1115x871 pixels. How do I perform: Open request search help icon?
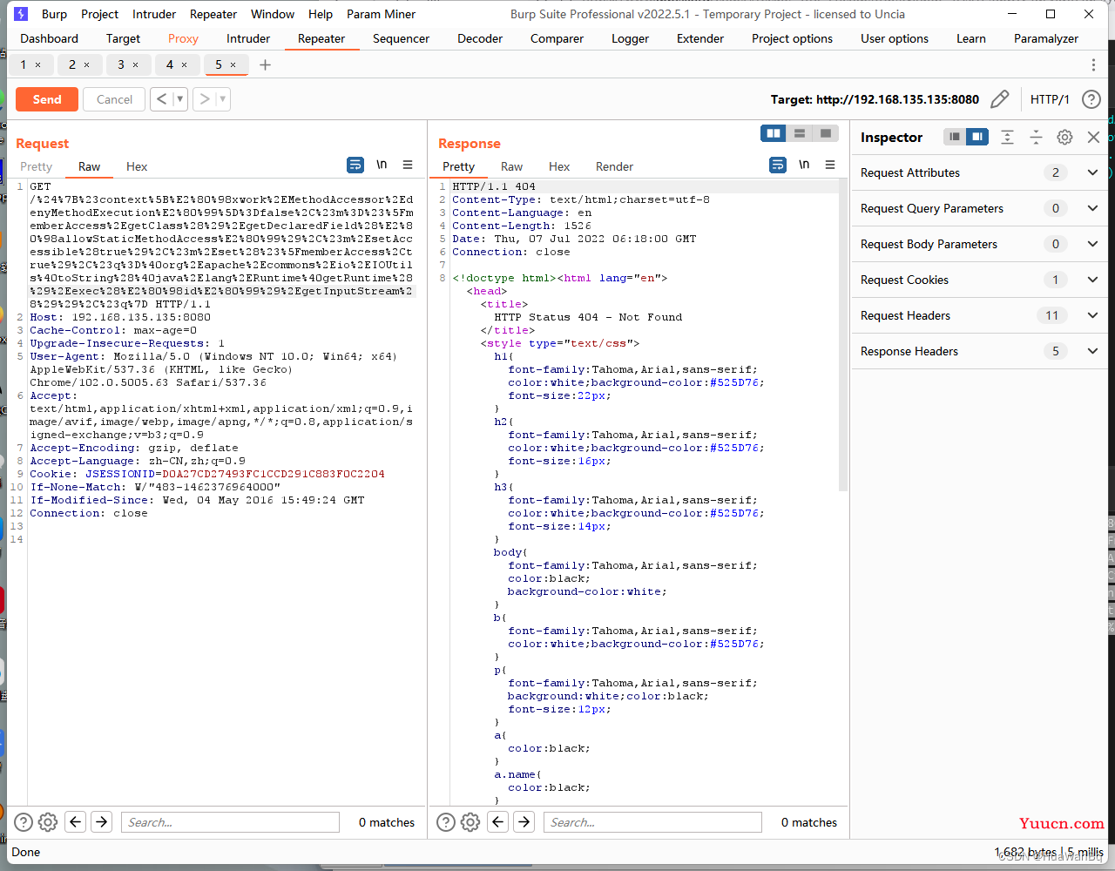24,821
